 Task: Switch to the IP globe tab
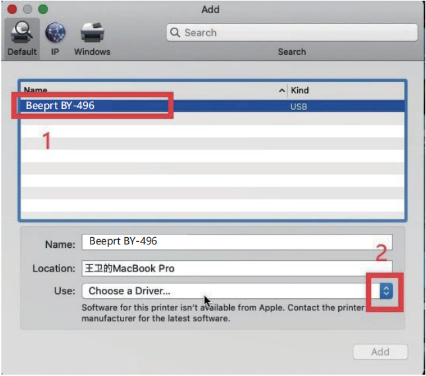[55, 38]
